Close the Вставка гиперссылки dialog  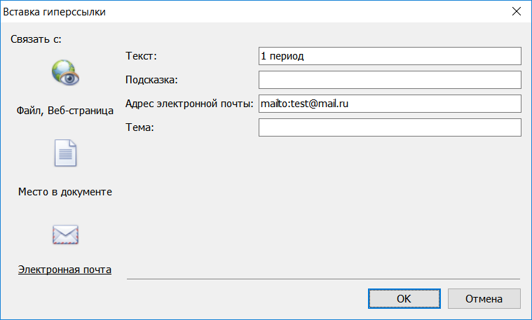coord(517,11)
